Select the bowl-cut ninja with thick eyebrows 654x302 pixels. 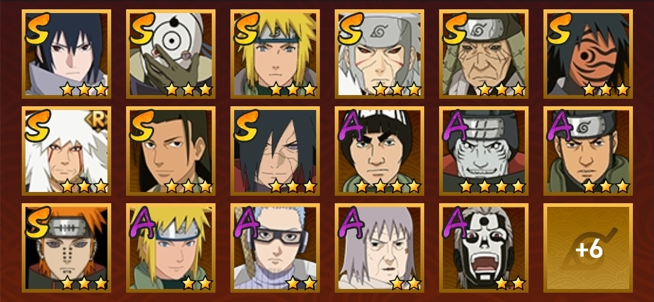(379, 151)
